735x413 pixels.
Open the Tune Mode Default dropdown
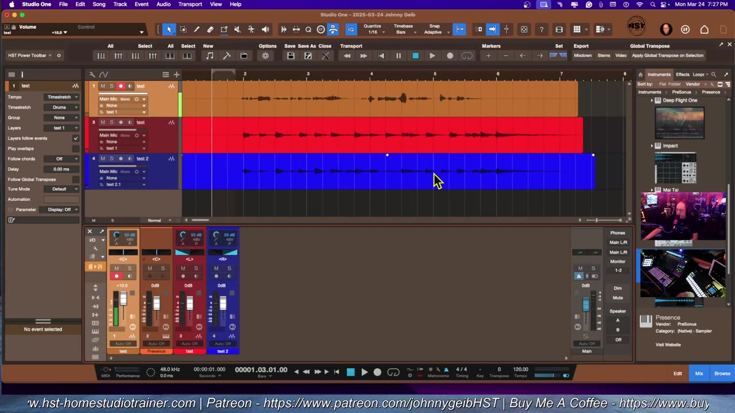(x=62, y=189)
